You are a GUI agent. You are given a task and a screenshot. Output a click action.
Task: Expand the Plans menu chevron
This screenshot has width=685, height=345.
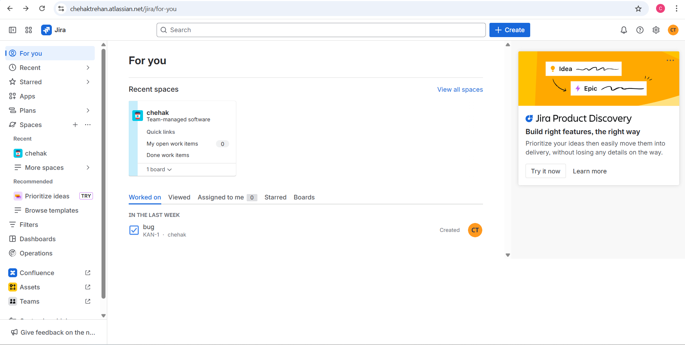[x=88, y=110]
